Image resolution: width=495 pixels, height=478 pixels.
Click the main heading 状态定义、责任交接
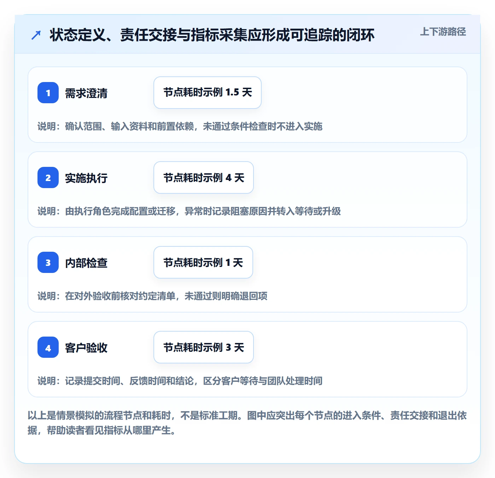212,35
